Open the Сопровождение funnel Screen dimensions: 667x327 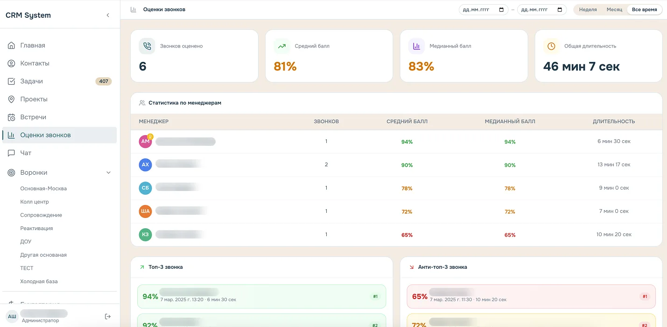41,215
